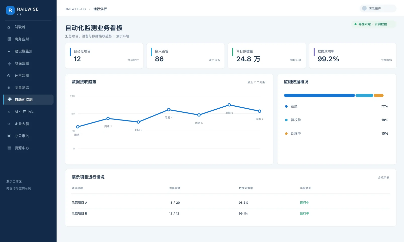
Task: Click the light-blue 待校验 bar segment
Action: [364, 96]
